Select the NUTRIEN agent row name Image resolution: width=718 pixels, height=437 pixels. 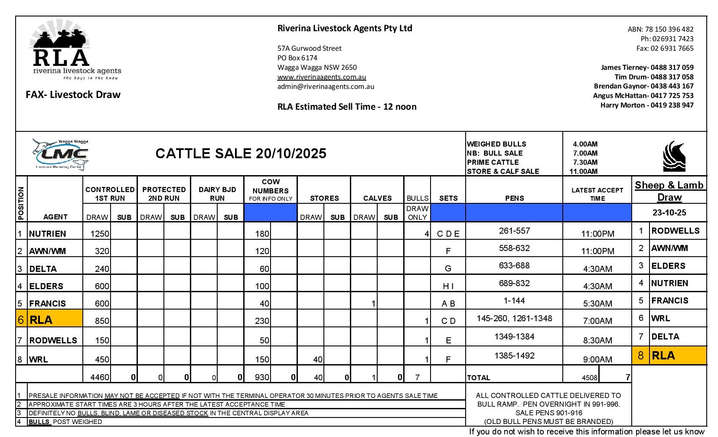[x=48, y=234]
